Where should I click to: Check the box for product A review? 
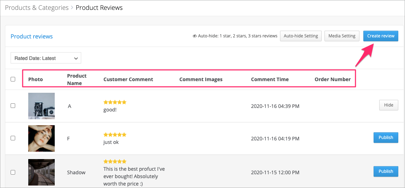click(13, 106)
